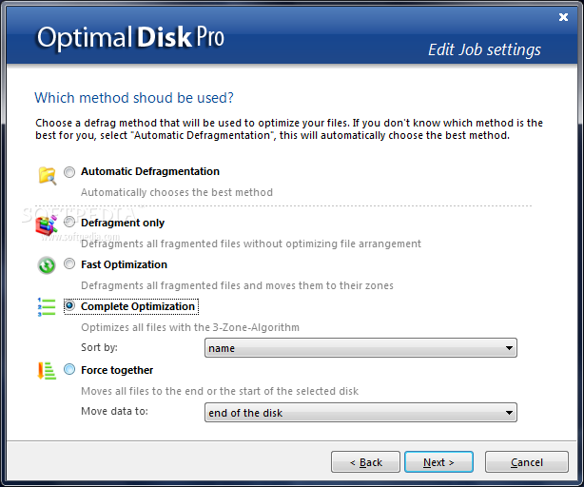The image size is (584, 487).
Task: Click the 'Edit Job settings' title text
Action: [x=484, y=49]
